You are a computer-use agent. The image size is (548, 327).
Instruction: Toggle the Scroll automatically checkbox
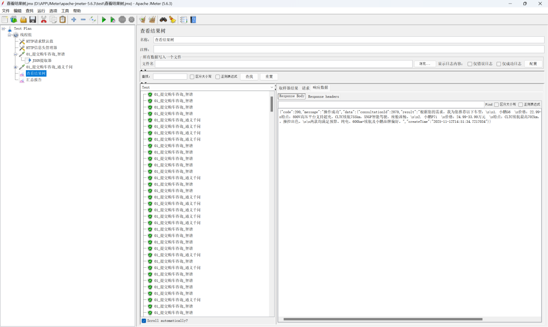(144, 321)
